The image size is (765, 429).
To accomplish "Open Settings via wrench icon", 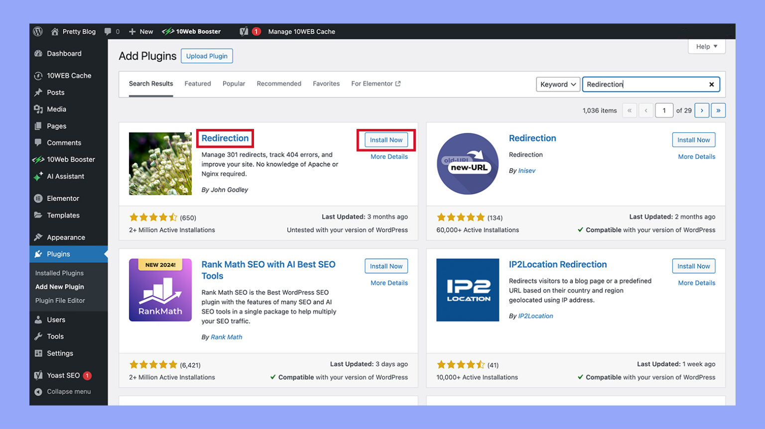I will 39,353.
